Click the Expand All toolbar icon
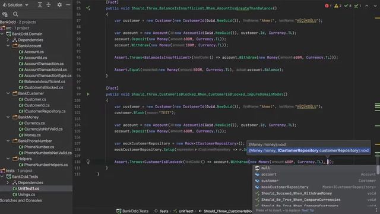 pyautogui.click(x=40, y=5)
